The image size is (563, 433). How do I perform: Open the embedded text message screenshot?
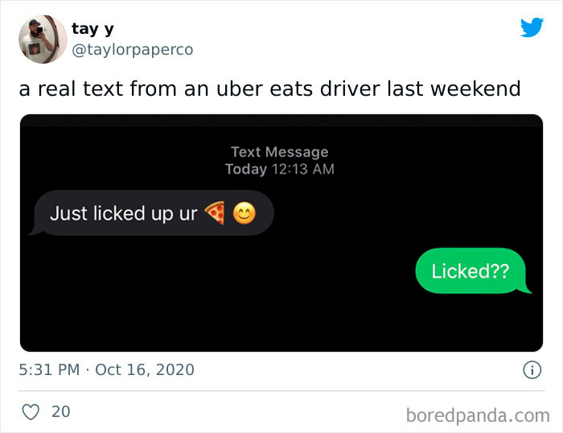pyautogui.click(x=281, y=233)
